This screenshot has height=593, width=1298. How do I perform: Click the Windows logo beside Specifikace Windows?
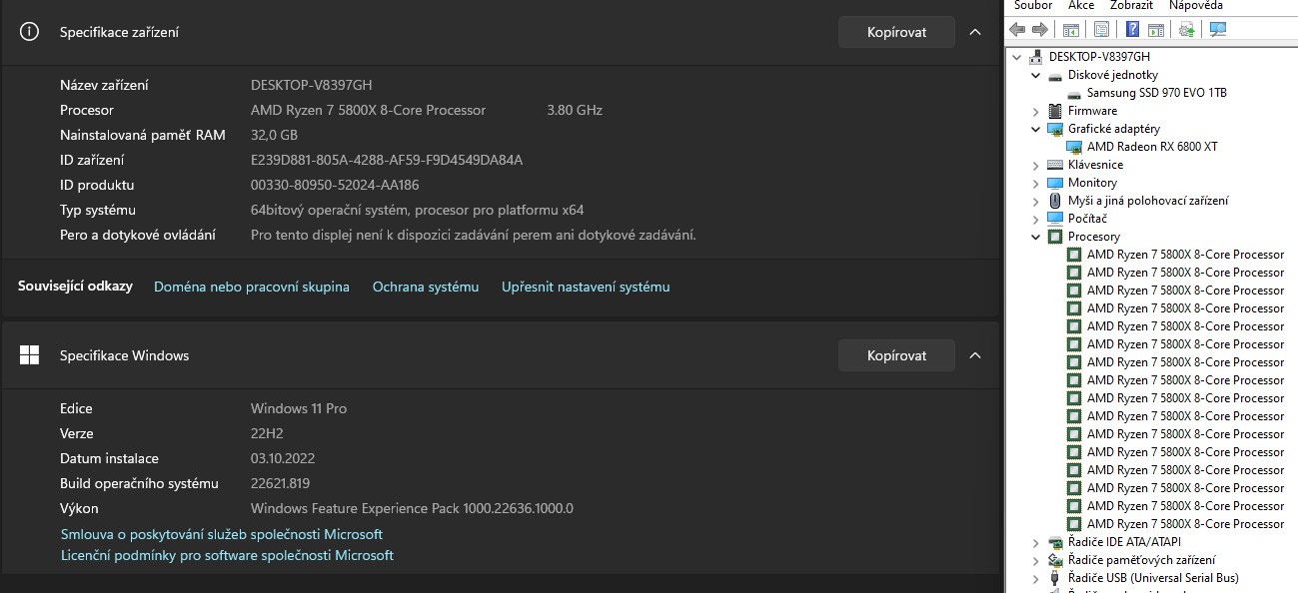pos(30,355)
